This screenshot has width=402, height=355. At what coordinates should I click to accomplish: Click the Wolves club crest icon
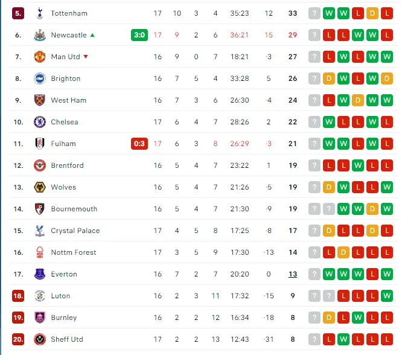pos(40,187)
